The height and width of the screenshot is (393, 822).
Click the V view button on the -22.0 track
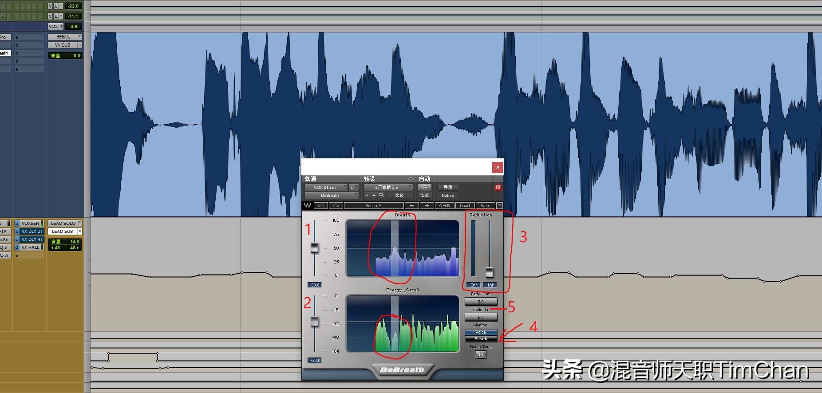click(50, 6)
